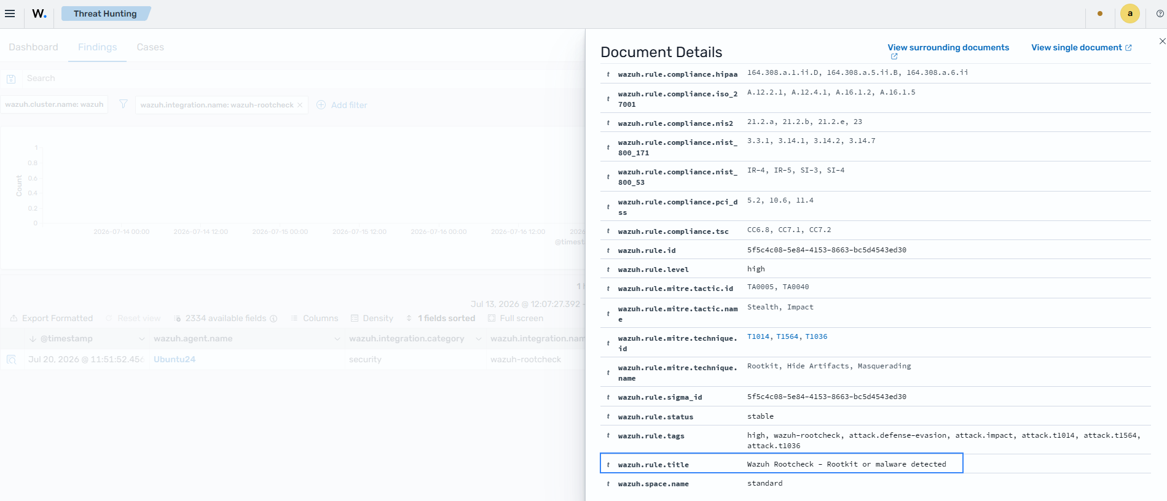
Task: Click the wazuh.space.name field name
Action: [x=653, y=484]
